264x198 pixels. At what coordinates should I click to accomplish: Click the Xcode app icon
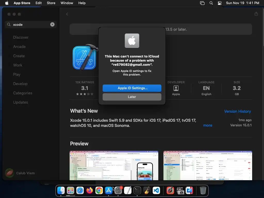tap(85, 57)
